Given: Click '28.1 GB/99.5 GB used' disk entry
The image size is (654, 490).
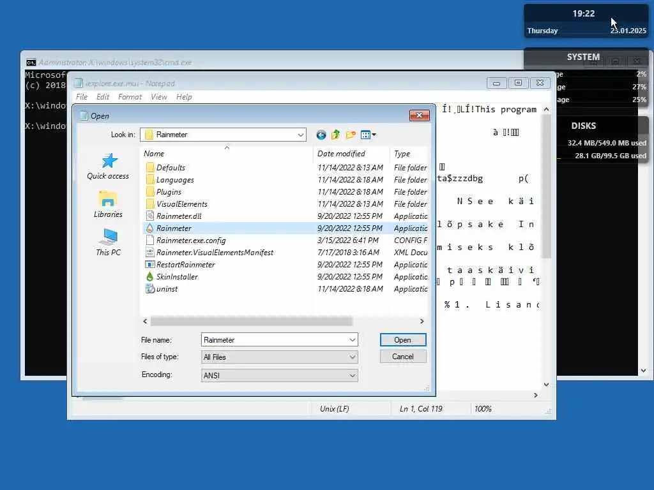Looking at the screenshot, I should tap(611, 156).
